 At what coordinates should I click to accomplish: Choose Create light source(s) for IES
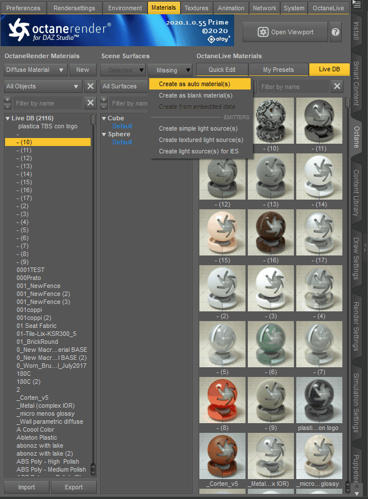pos(200,152)
